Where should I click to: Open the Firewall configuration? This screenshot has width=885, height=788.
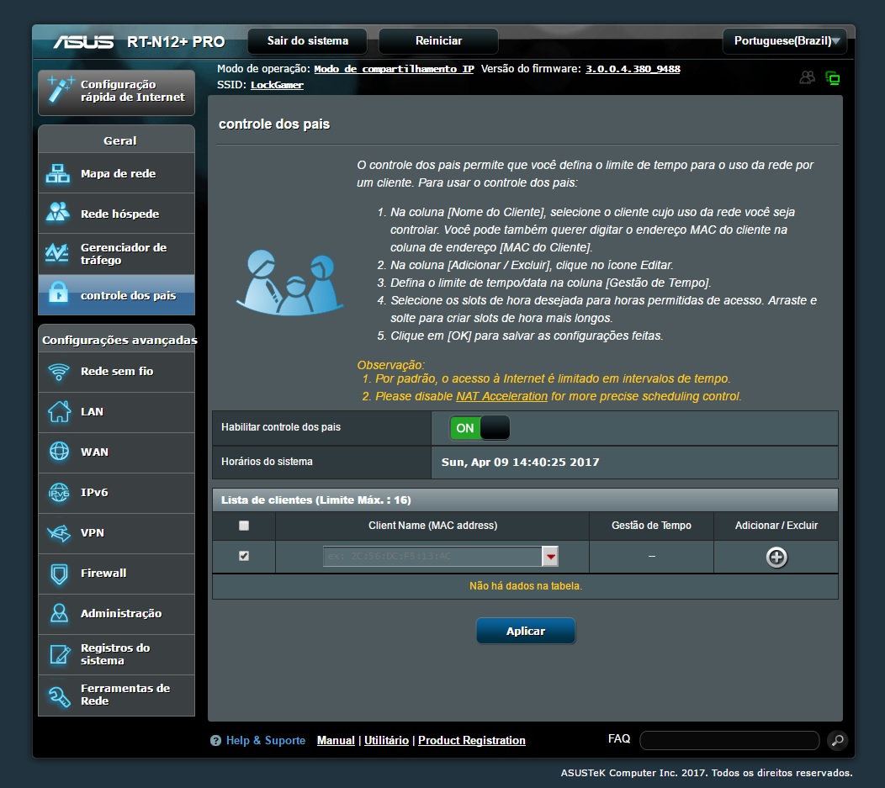116,574
